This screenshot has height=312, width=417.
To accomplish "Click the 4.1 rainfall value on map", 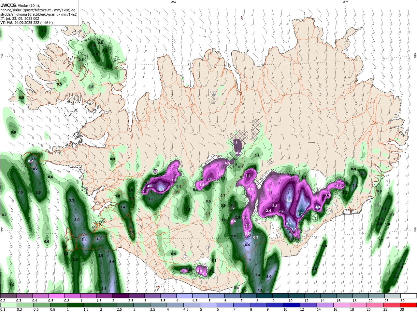I will tap(260, 290).
